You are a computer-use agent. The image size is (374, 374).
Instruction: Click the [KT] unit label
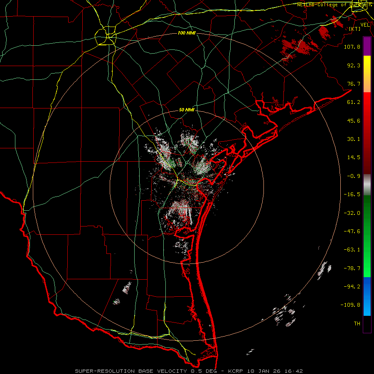[355, 29]
